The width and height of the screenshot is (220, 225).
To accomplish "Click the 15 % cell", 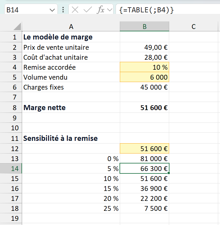I will click(x=71, y=189).
